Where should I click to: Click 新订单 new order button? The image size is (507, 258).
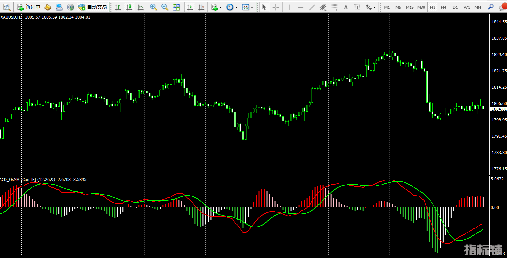(x=29, y=7)
